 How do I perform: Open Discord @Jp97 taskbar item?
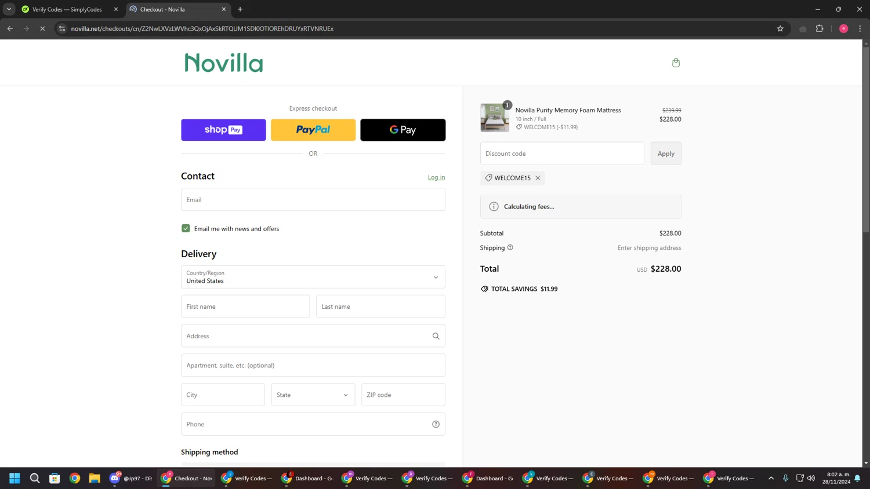(x=131, y=478)
